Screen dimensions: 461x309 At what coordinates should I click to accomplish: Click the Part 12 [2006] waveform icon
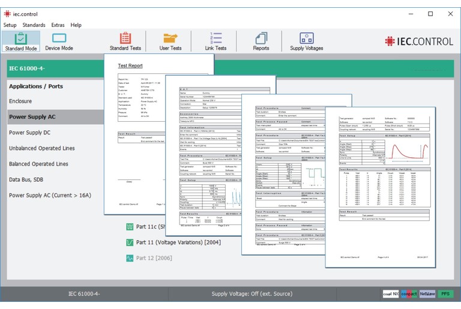(130, 258)
